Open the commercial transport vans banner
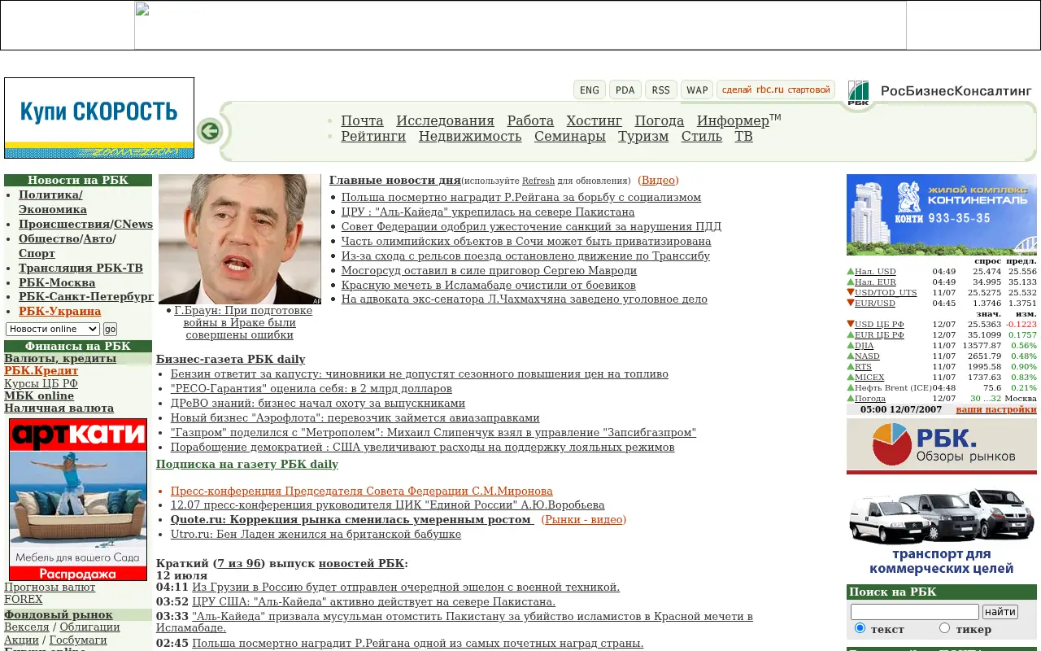1041x651 pixels. 942,531
